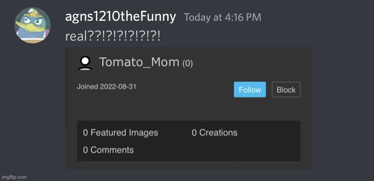Click the imgflip.com watermark
The image size is (374, 181).
(x=14, y=177)
